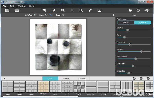The height and width of the screenshot is (98, 154).
Task: Click the Reset button in tool bar
Action: point(60,15)
